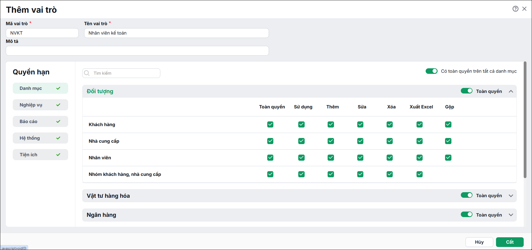This screenshot has height=250, width=532.
Task: Select the Danh mục permission tab
Action: pyautogui.click(x=40, y=88)
